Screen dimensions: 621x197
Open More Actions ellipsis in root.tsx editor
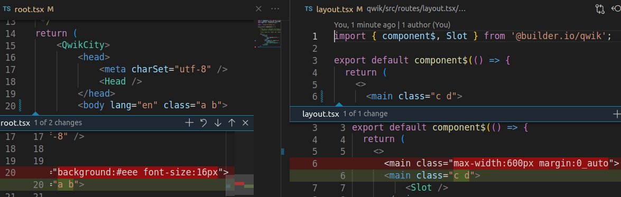[x=275, y=8]
